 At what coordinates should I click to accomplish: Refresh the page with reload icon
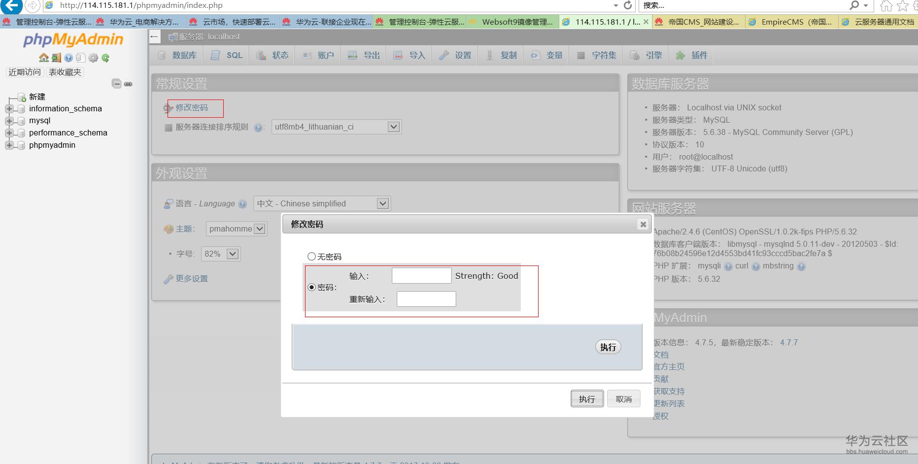click(x=628, y=5)
